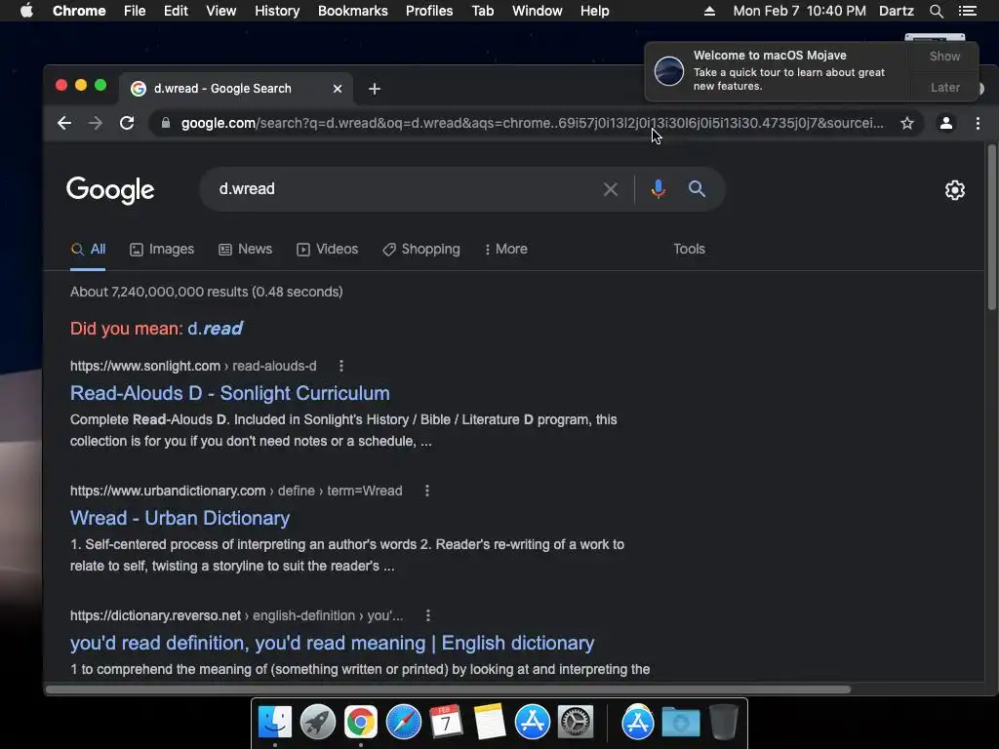999x749 pixels.
Task: Click the Dartz user name in menu bar
Action: tap(896, 11)
